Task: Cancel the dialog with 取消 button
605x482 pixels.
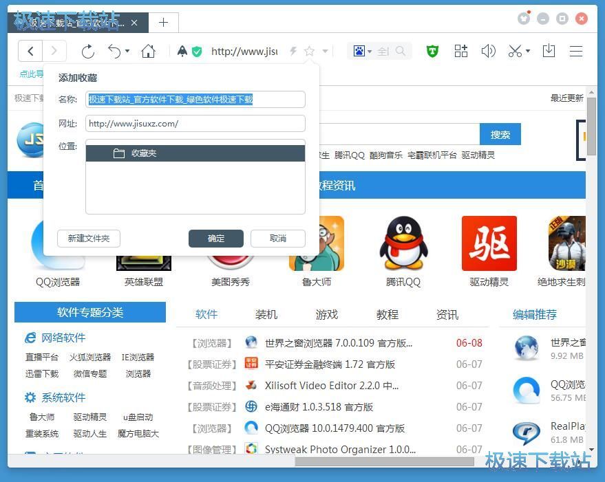Action: 278,239
